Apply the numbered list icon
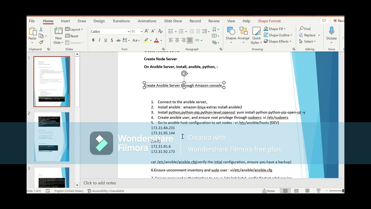The image size is (371, 209). tap(181, 31)
